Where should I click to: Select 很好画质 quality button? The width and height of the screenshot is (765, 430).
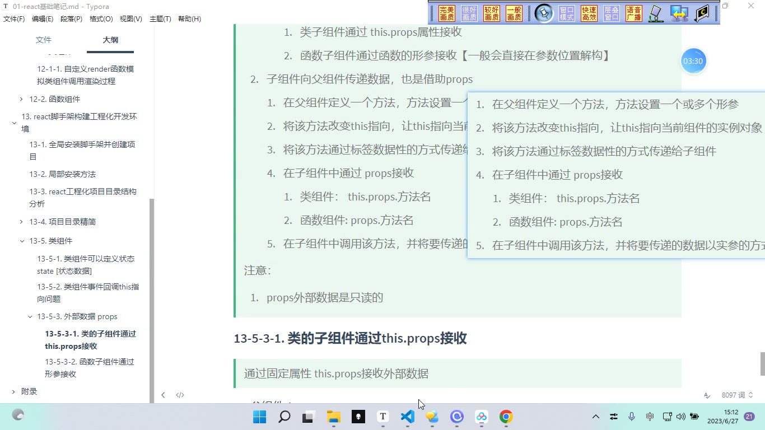(469, 13)
